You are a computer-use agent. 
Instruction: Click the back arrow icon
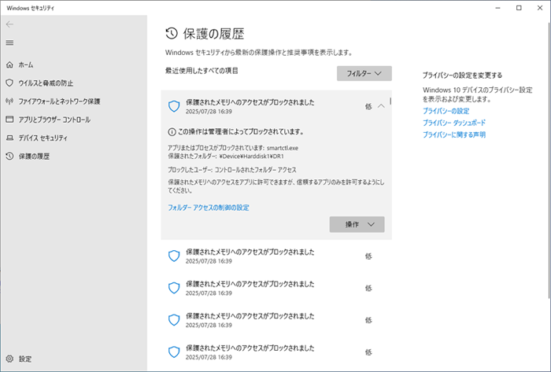point(9,24)
